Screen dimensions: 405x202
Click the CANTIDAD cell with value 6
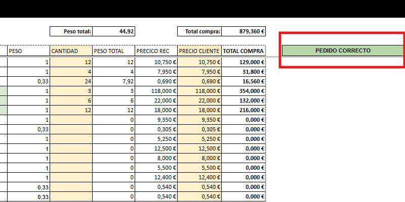(71, 100)
